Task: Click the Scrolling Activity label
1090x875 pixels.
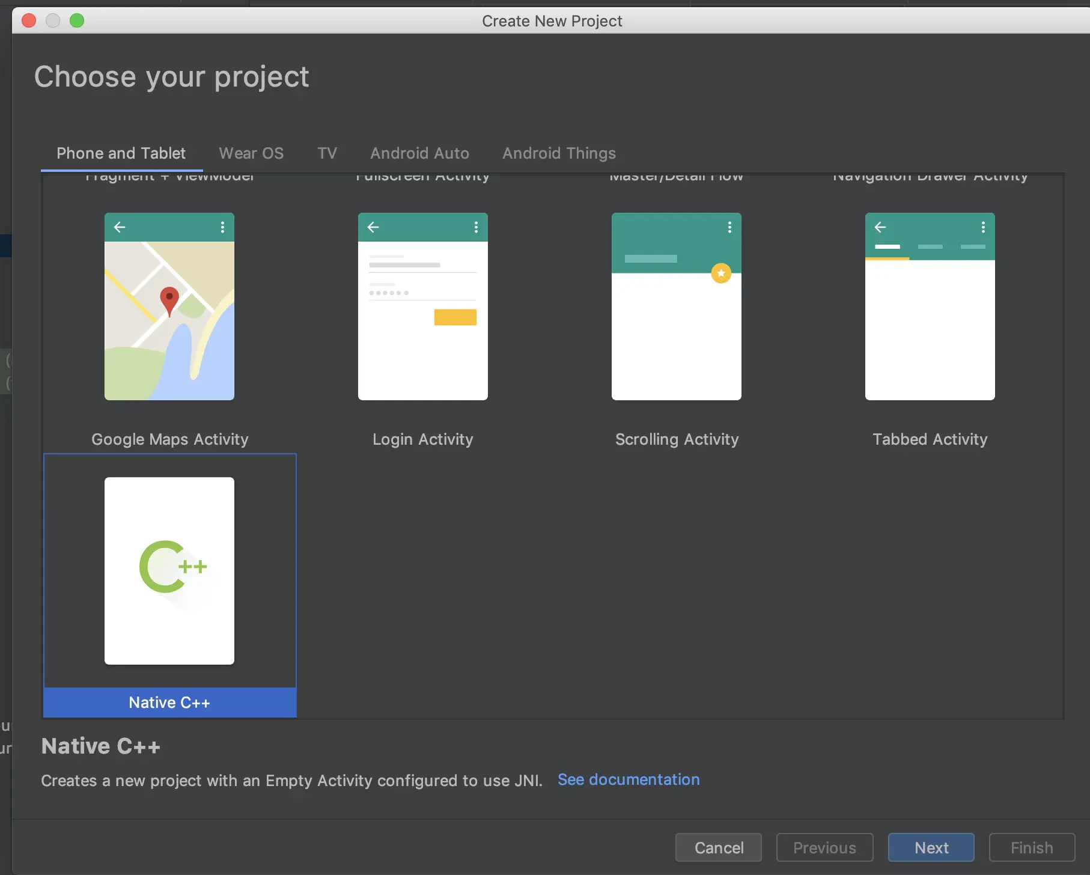Action: pyautogui.click(x=677, y=439)
